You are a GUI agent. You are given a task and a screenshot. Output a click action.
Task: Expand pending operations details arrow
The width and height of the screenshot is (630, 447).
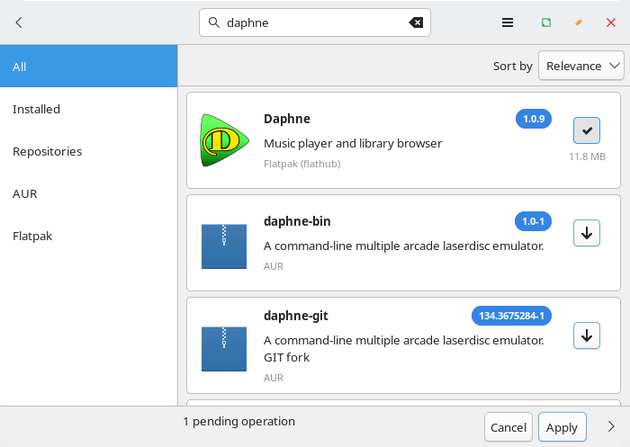coord(611,426)
